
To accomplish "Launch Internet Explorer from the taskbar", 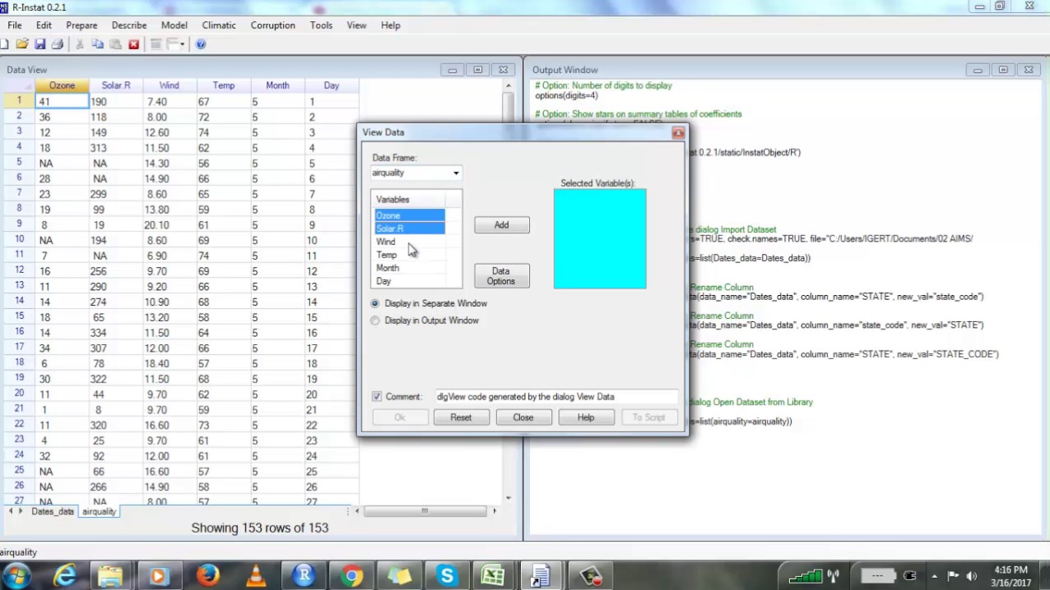I will pyautogui.click(x=64, y=576).
